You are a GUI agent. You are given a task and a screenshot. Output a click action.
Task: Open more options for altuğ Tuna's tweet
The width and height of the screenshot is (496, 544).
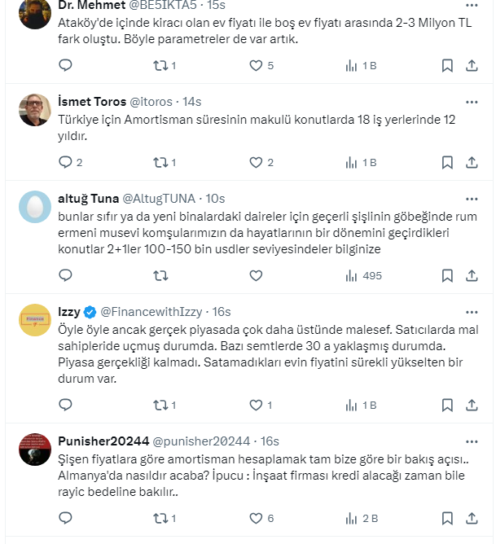coord(471,198)
